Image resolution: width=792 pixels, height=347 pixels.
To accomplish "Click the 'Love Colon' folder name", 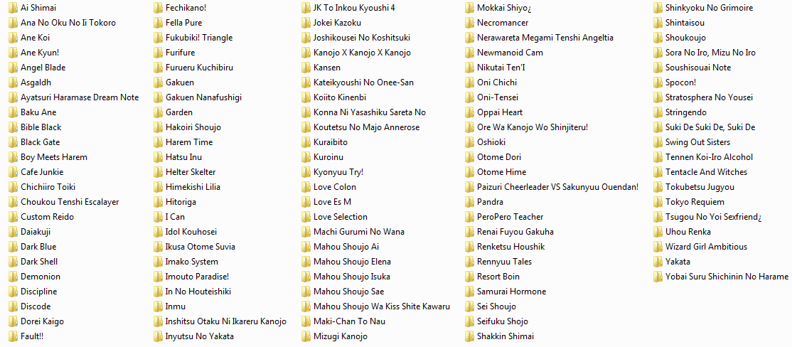I will 335,187.
